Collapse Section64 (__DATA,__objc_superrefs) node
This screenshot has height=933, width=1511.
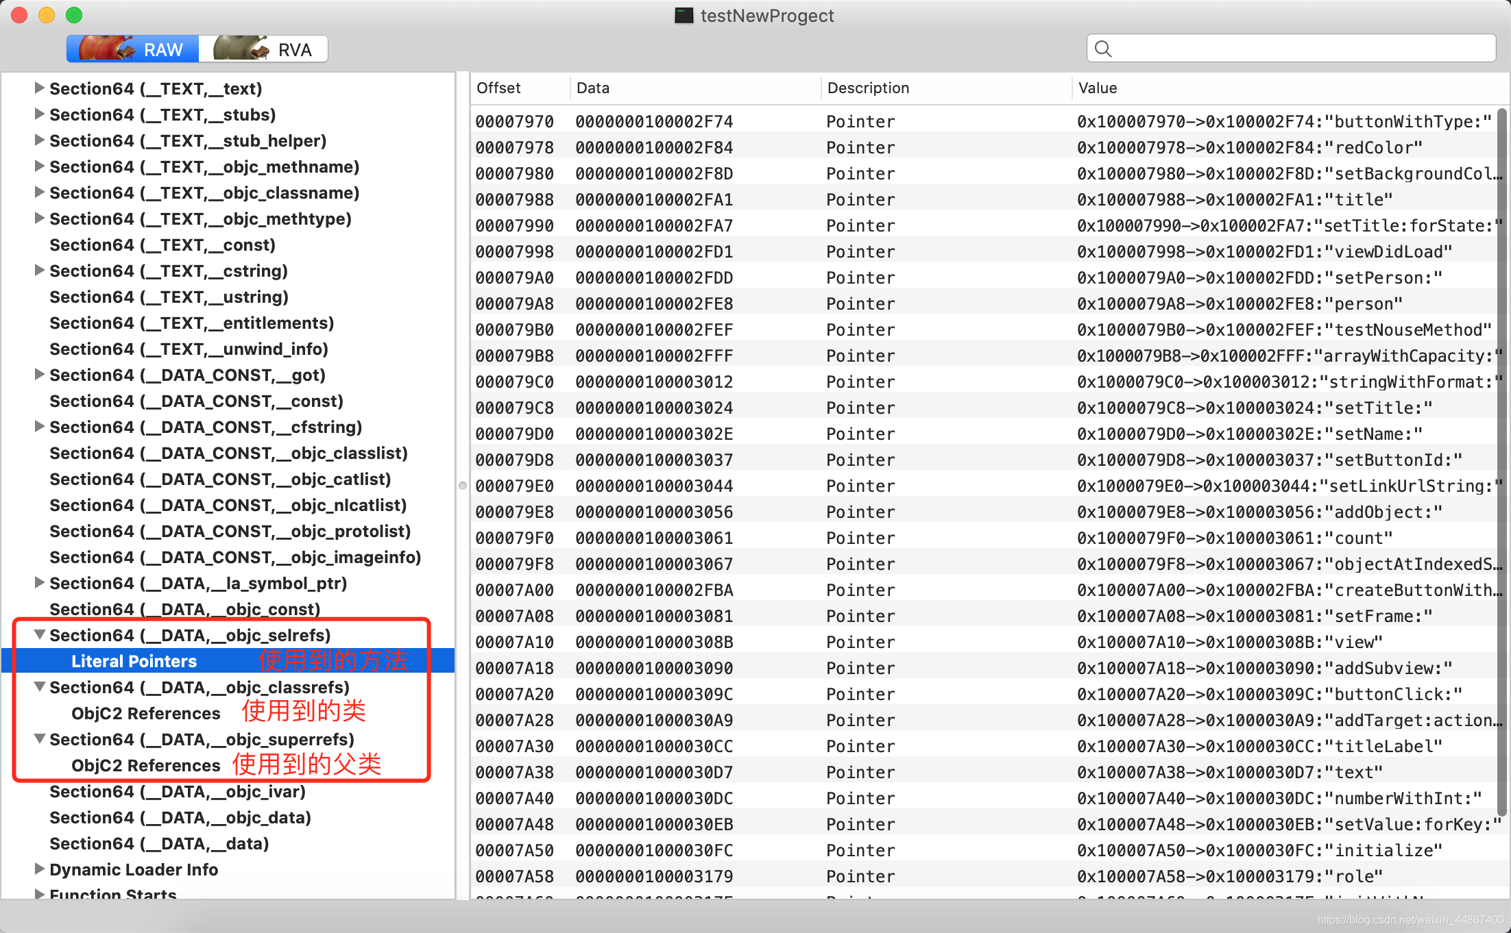click(x=40, y=739)
